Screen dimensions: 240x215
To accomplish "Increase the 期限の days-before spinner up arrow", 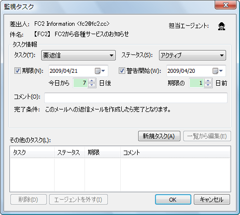I will point(208,81).
